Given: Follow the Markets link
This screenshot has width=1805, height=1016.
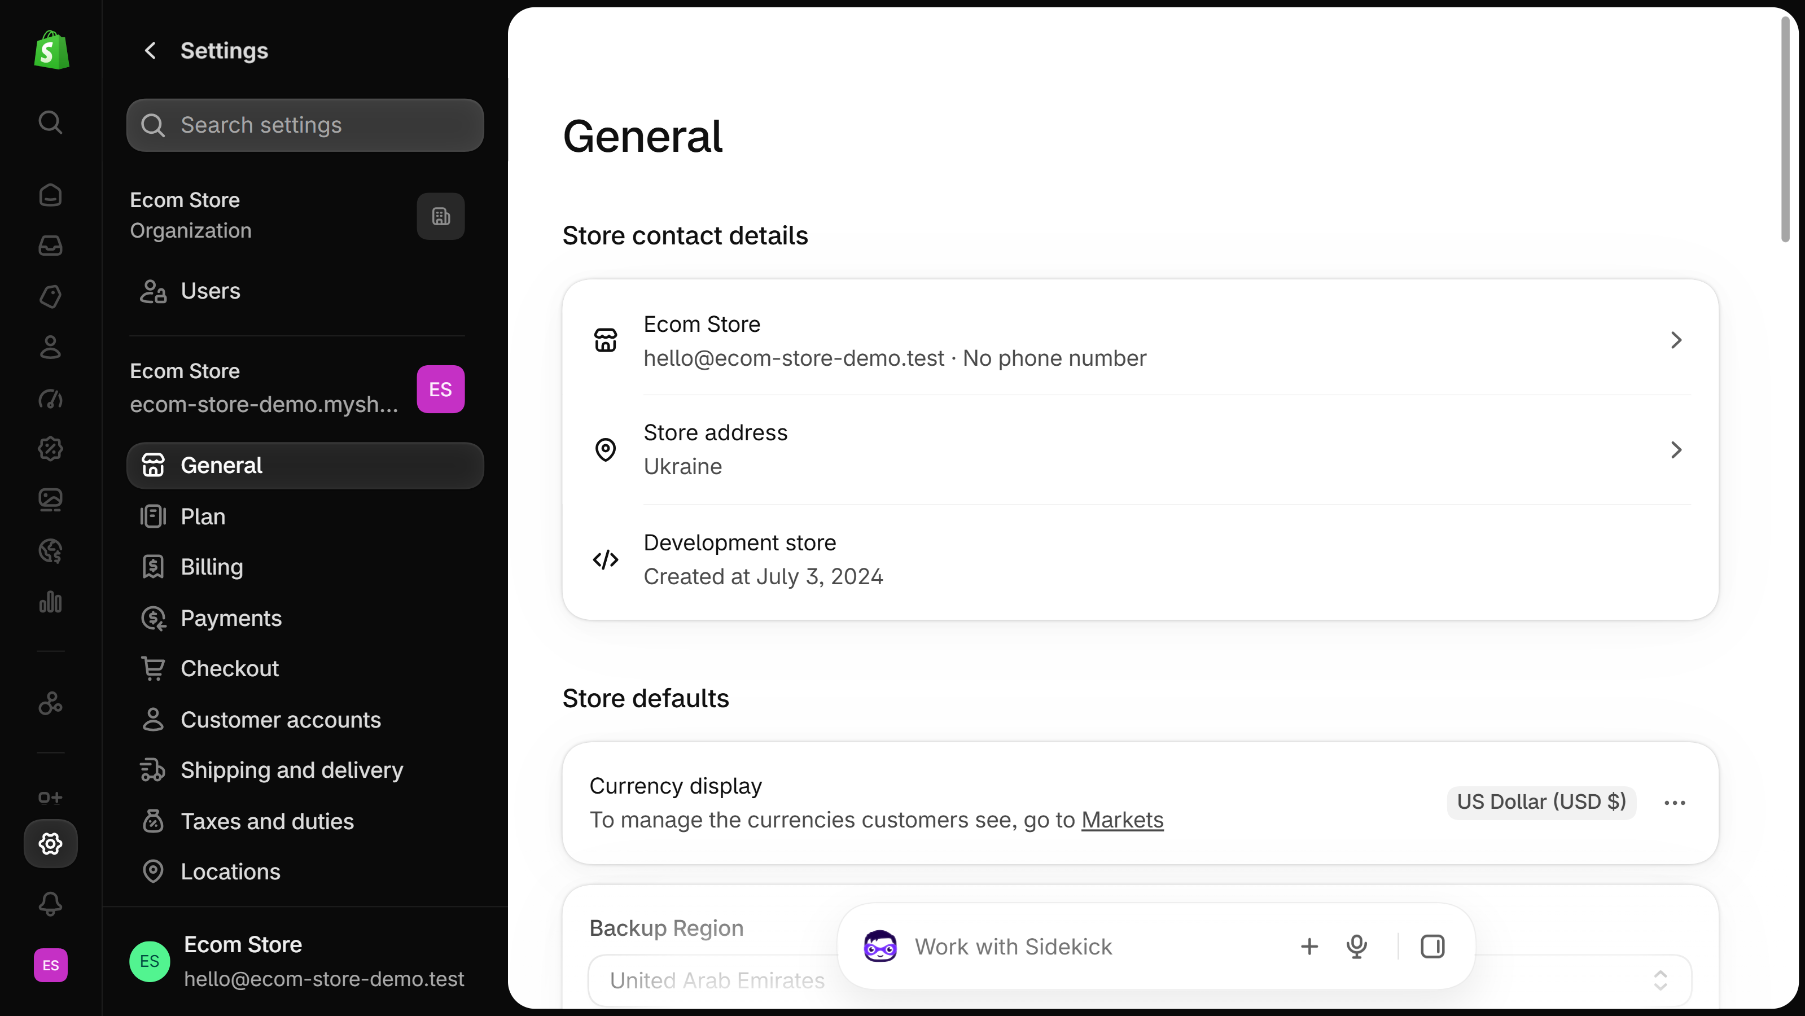Looking at the screenshot, I should [1123, 820].
